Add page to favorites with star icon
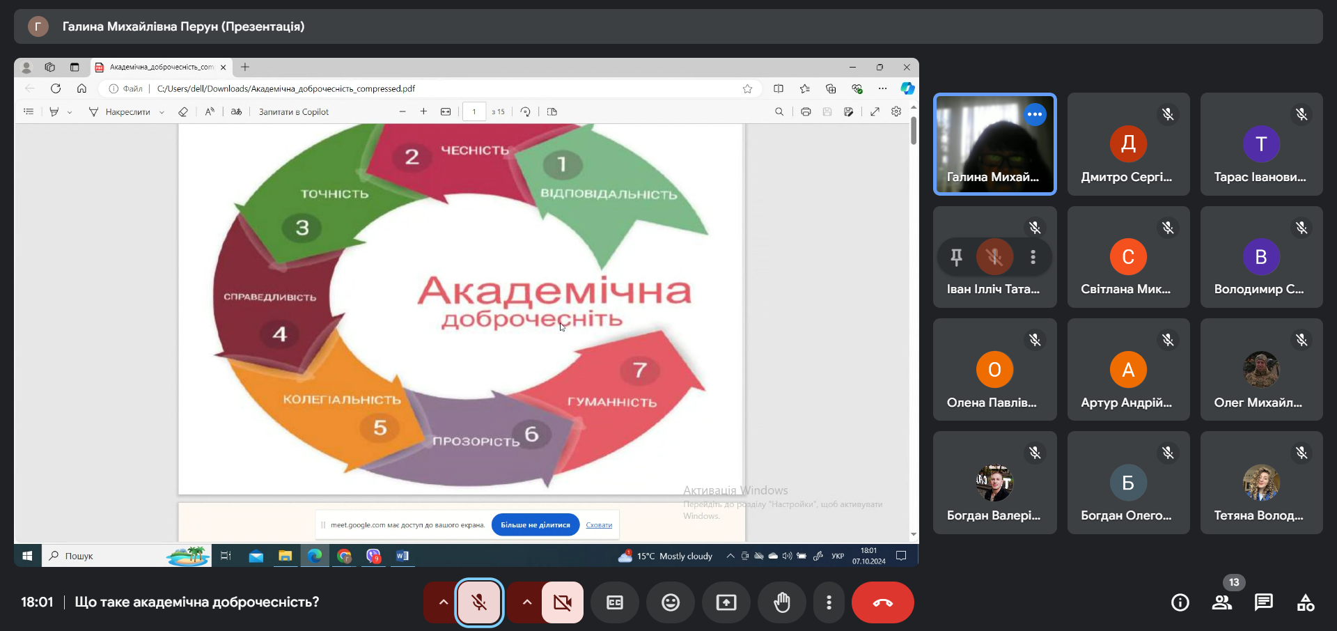Image resolution: width=1337 pixels, height=631 pixels. tap(747, 88)
